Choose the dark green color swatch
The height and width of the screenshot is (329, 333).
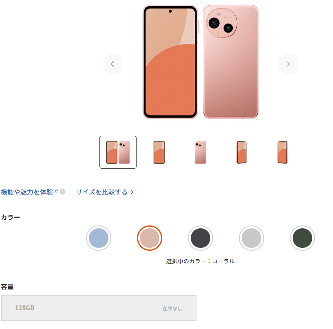(302, 238)
